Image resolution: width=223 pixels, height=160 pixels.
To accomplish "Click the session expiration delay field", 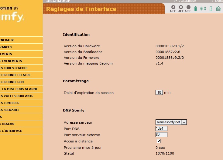I will (x=159, y=92).
